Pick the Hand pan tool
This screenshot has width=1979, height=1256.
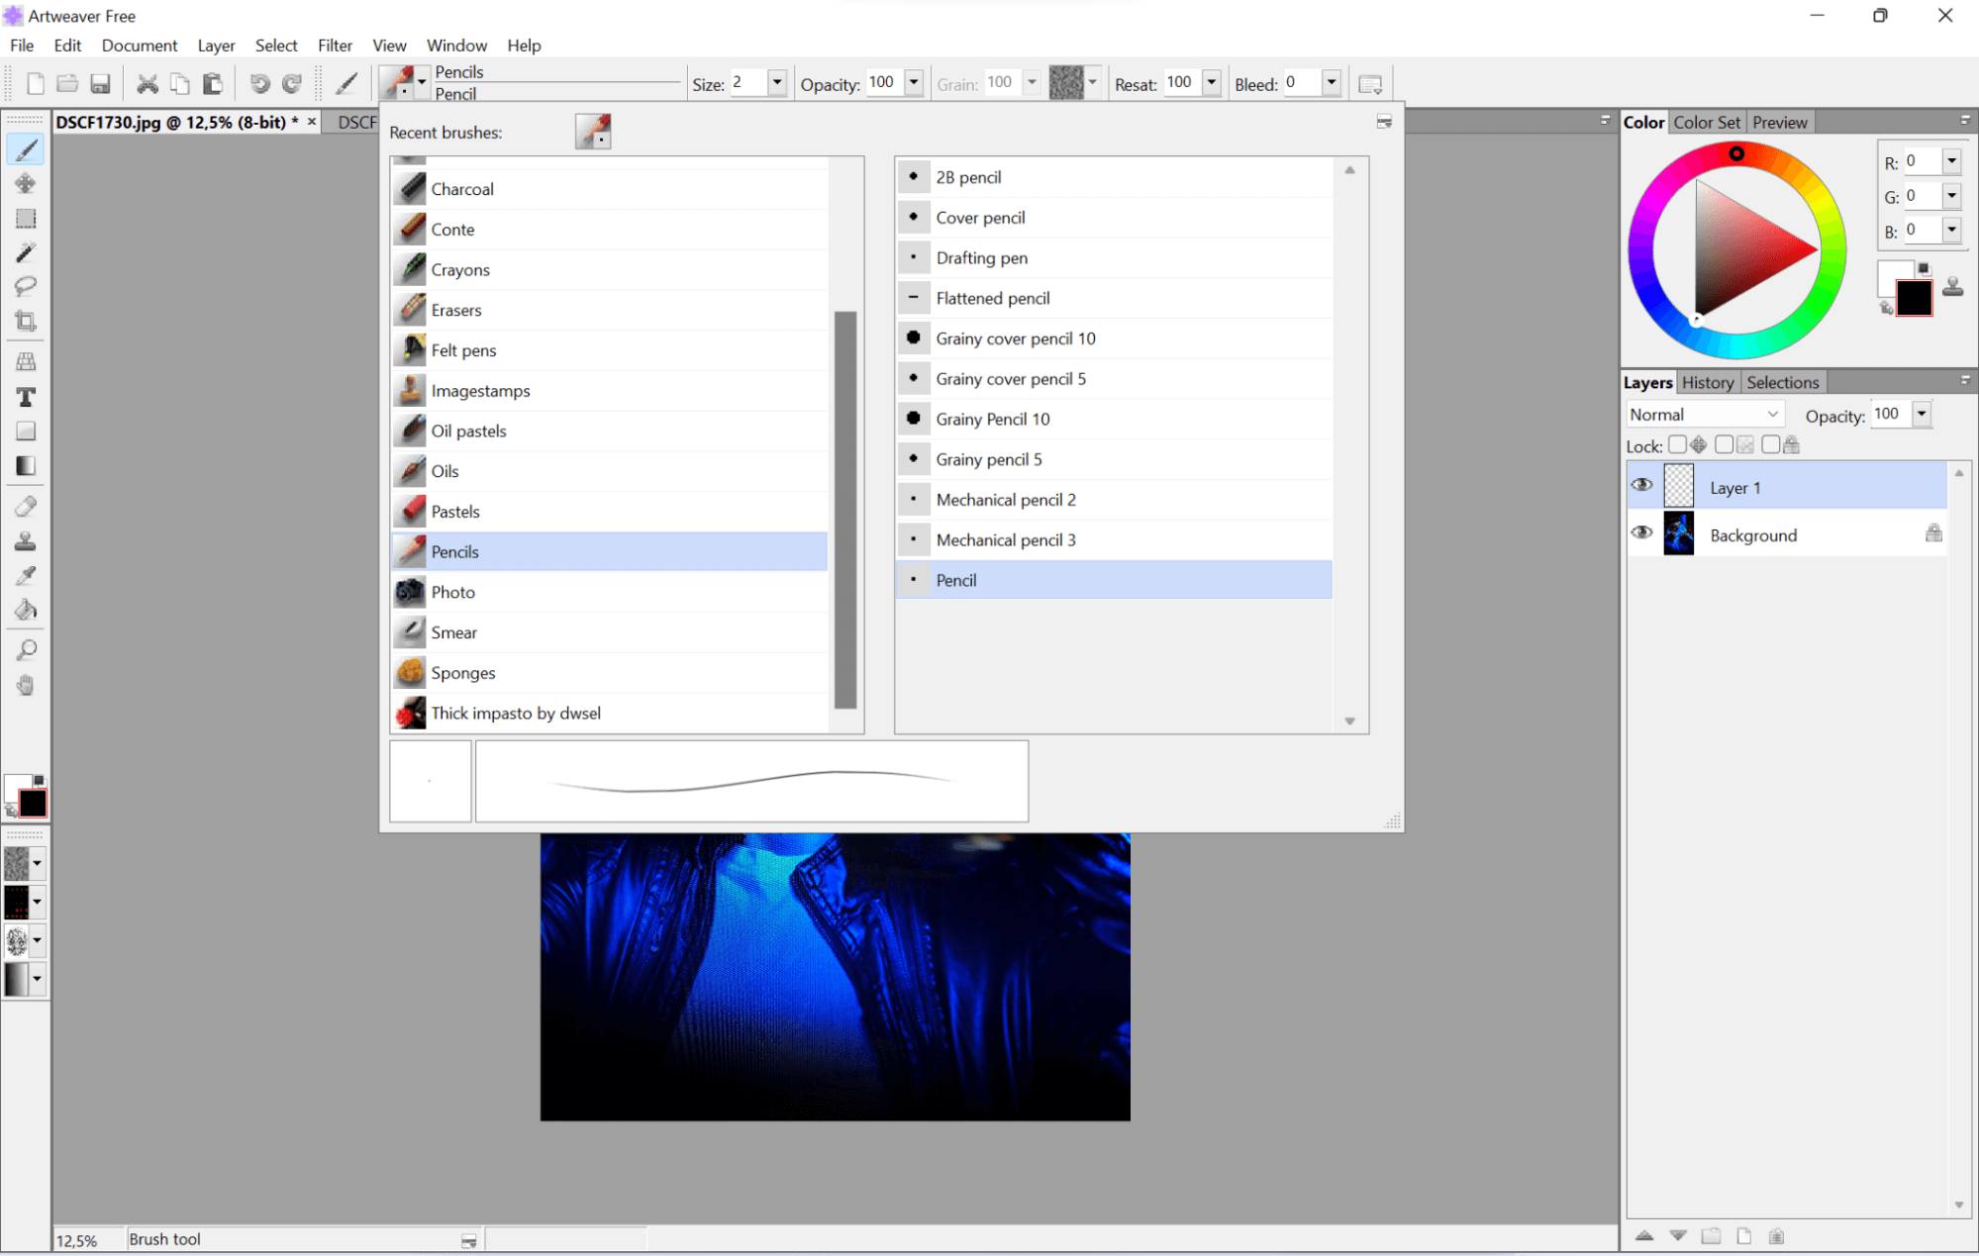26,685
